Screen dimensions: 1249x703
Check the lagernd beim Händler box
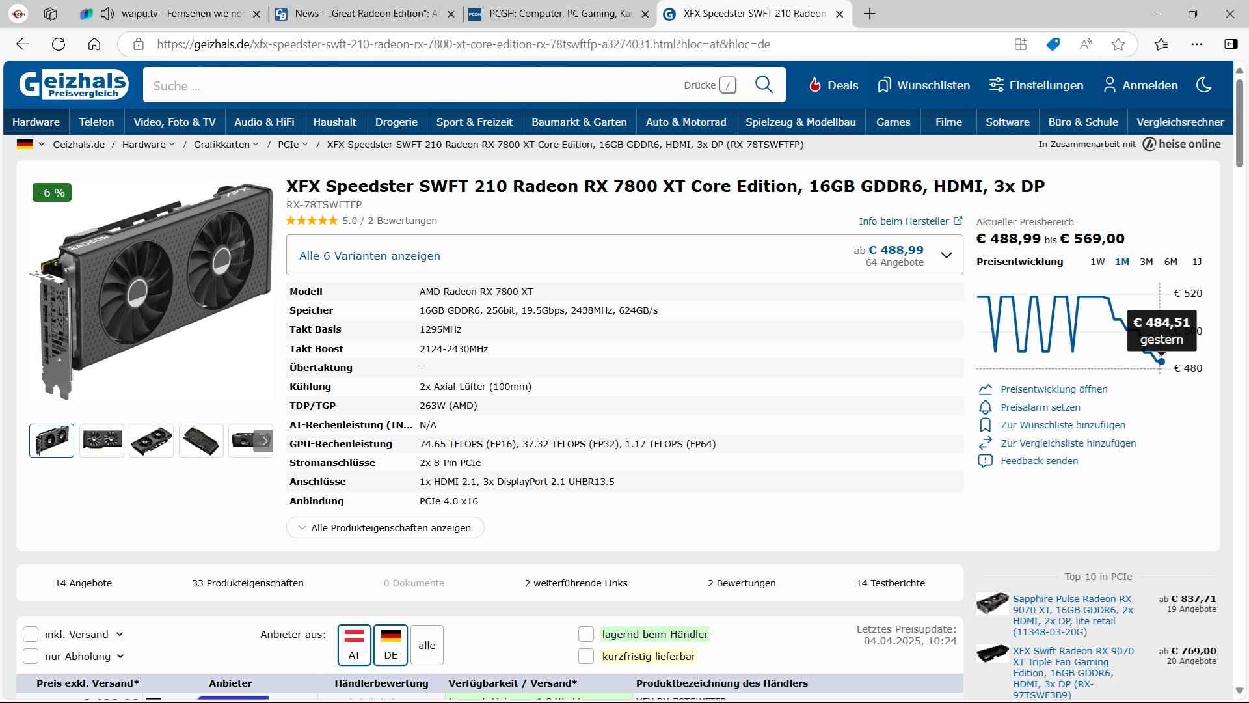(x=586, y=634)
